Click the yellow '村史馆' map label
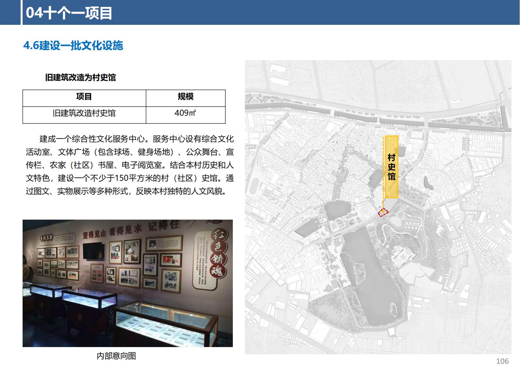The image size is (520, 367). click(x=391, y=167)
